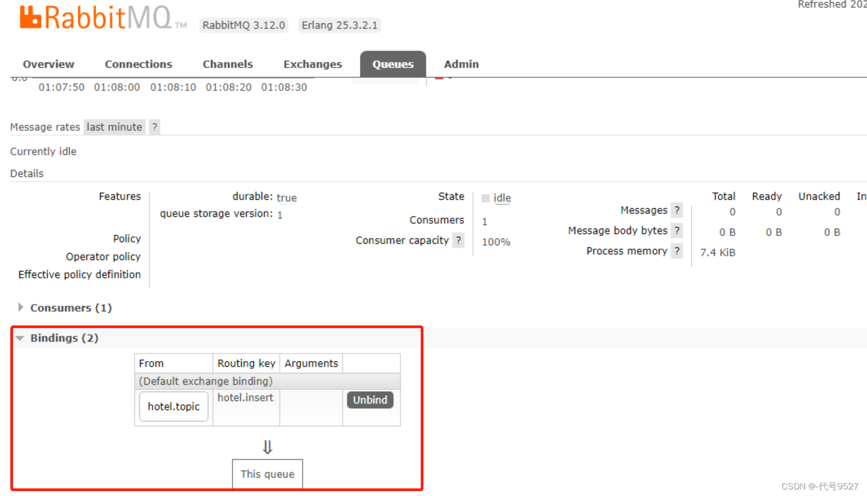Select the Queues tab
The image size is (867, 496).
click(393, 64)
